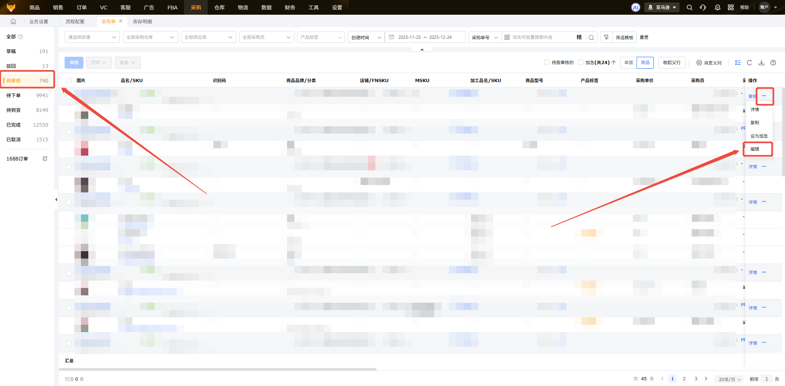The width and height of the screenshot is (785, 386).
Task: Open the 商品 top menu
Action: click(x=34, y=7)
